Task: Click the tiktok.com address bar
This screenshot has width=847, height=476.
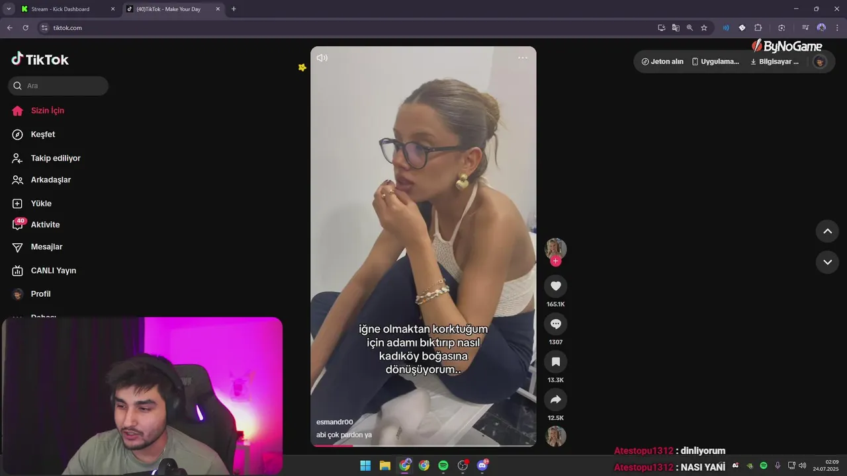Action: point(344,28)
